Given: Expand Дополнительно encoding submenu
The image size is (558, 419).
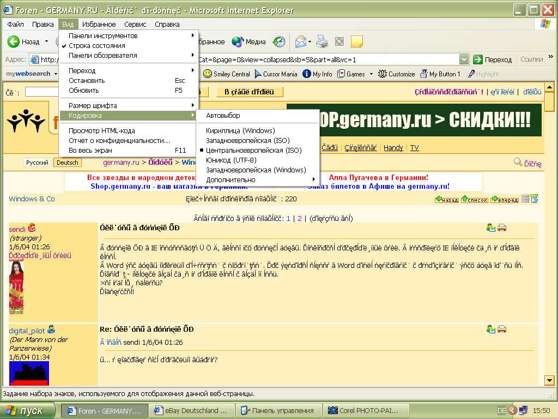Looking at the screenshot, I should [258, 179].
